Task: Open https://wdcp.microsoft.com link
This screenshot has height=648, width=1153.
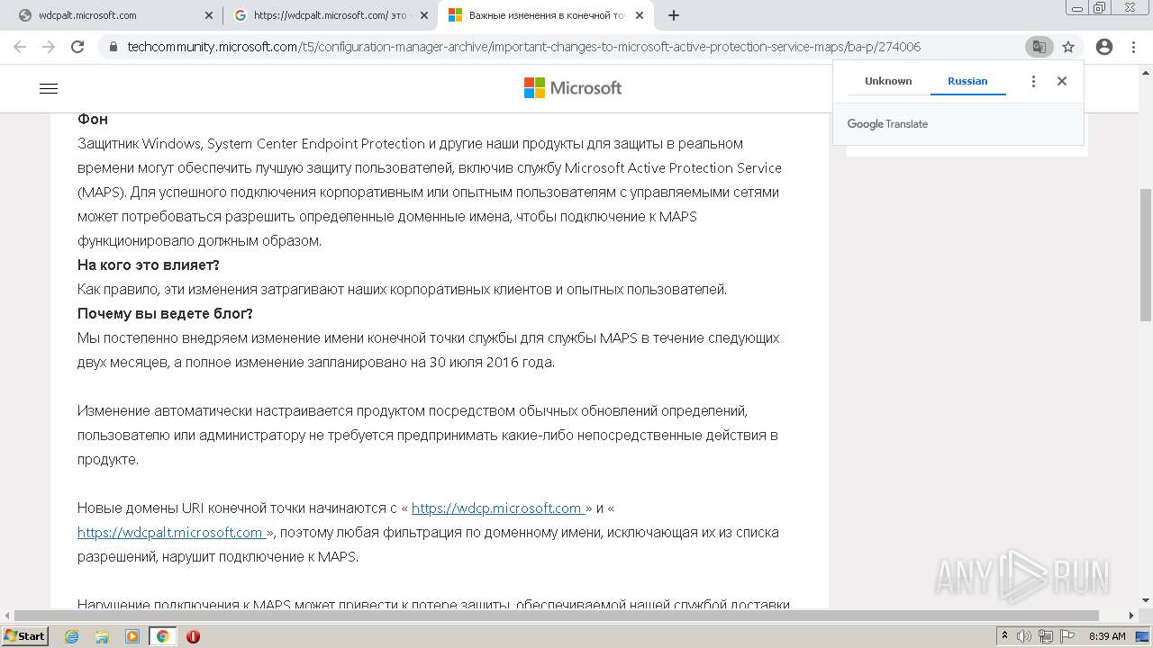Action: coord(498,508)
